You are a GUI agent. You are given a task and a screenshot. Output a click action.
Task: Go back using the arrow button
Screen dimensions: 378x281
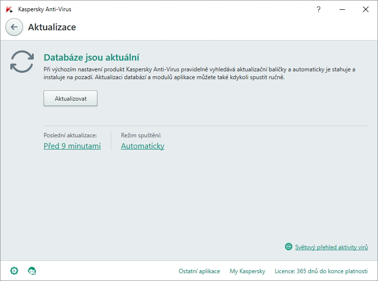click(x=14, y=27)
